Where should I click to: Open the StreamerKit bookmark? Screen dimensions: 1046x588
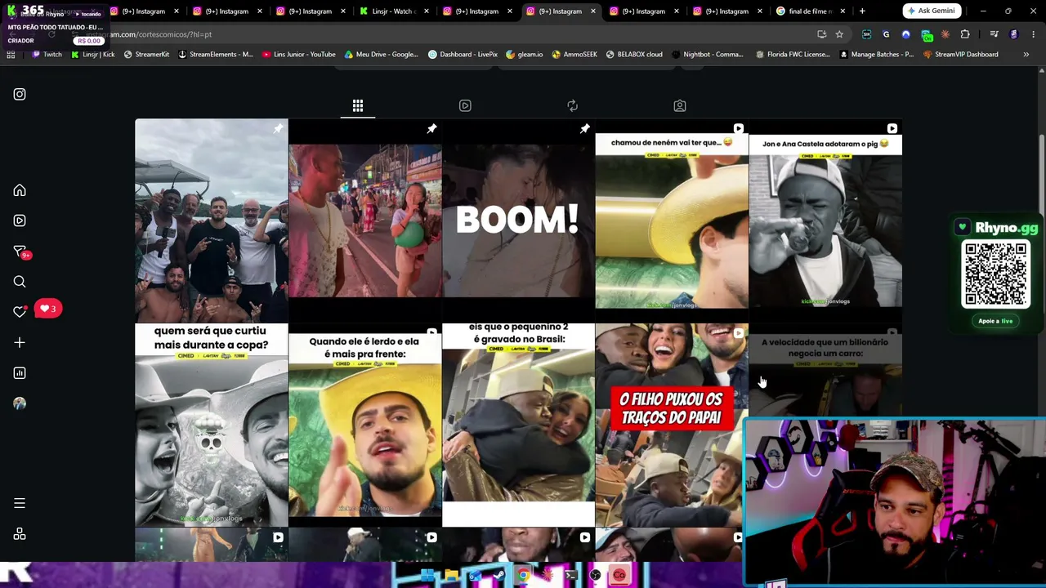(146, 55)
